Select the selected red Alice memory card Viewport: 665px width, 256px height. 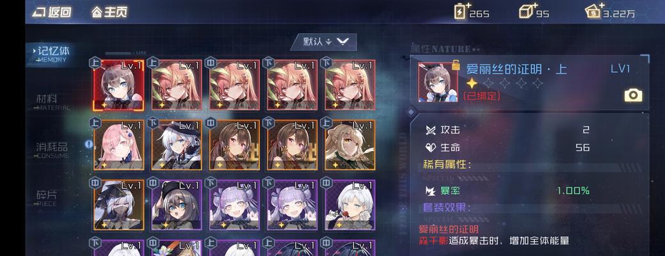[118, 85]
